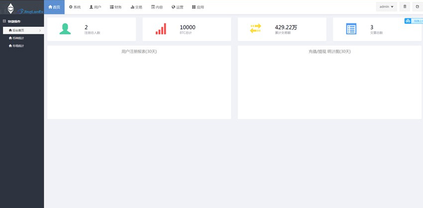Click the green user silhouette icon
The height and width of the screenshot is (208, 423).
[x=65, y=29]
